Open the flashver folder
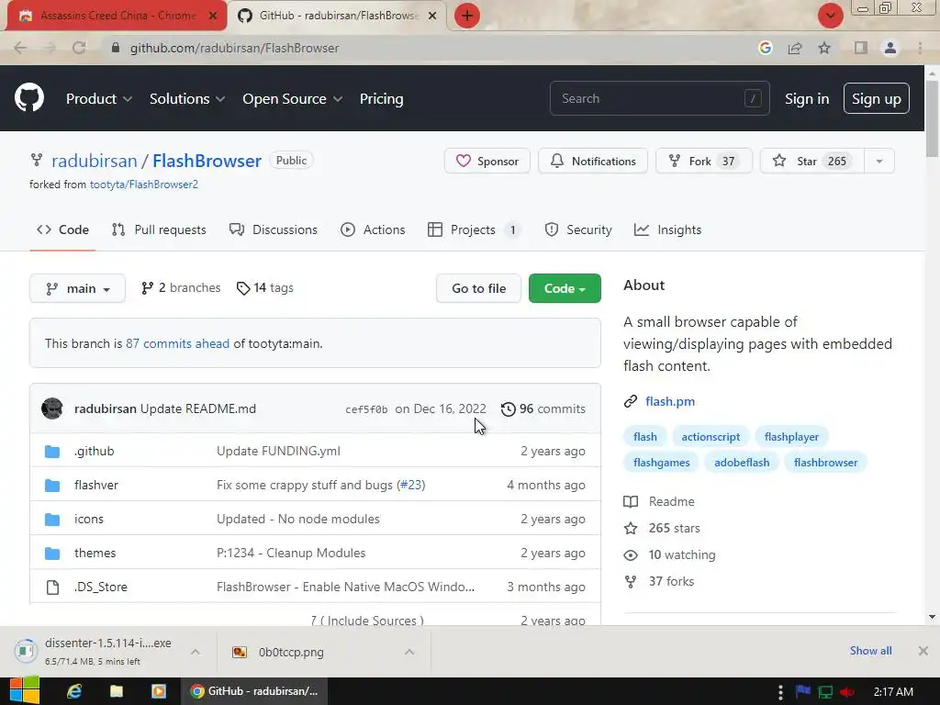 coord(95,485)
